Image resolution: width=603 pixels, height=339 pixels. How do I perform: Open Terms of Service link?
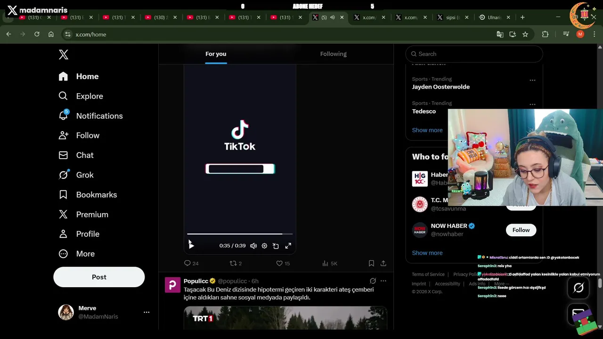[428, 274]
